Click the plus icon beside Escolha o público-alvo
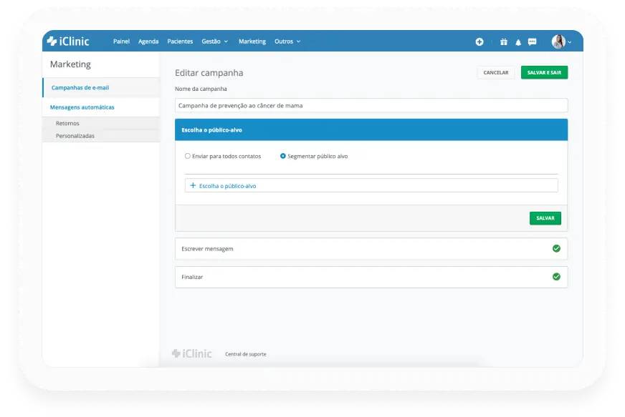The width and height of the screenshot is (625, 417). coord(193,185)
